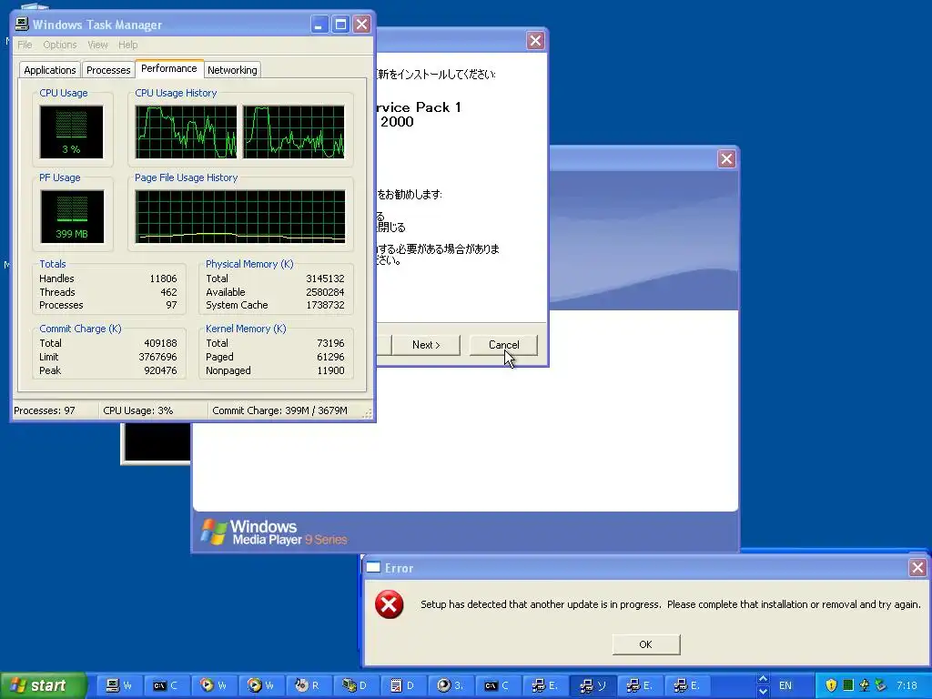Click the EN language bar indicator
The image size is (932, 699).
click(x=785, y=685)
